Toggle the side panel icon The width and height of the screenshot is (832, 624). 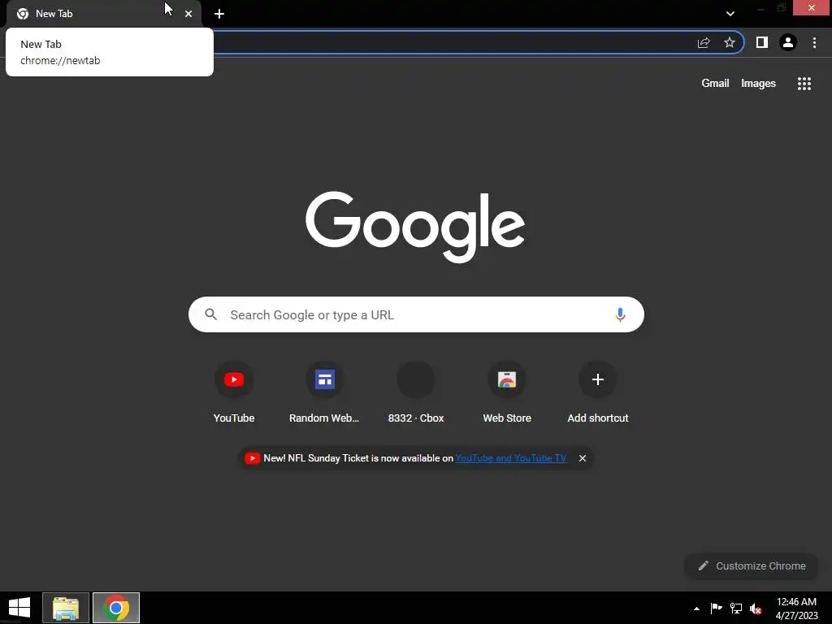[x=762, y=42]
